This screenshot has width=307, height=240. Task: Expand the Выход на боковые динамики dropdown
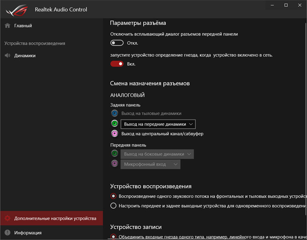tap(157, 154)
